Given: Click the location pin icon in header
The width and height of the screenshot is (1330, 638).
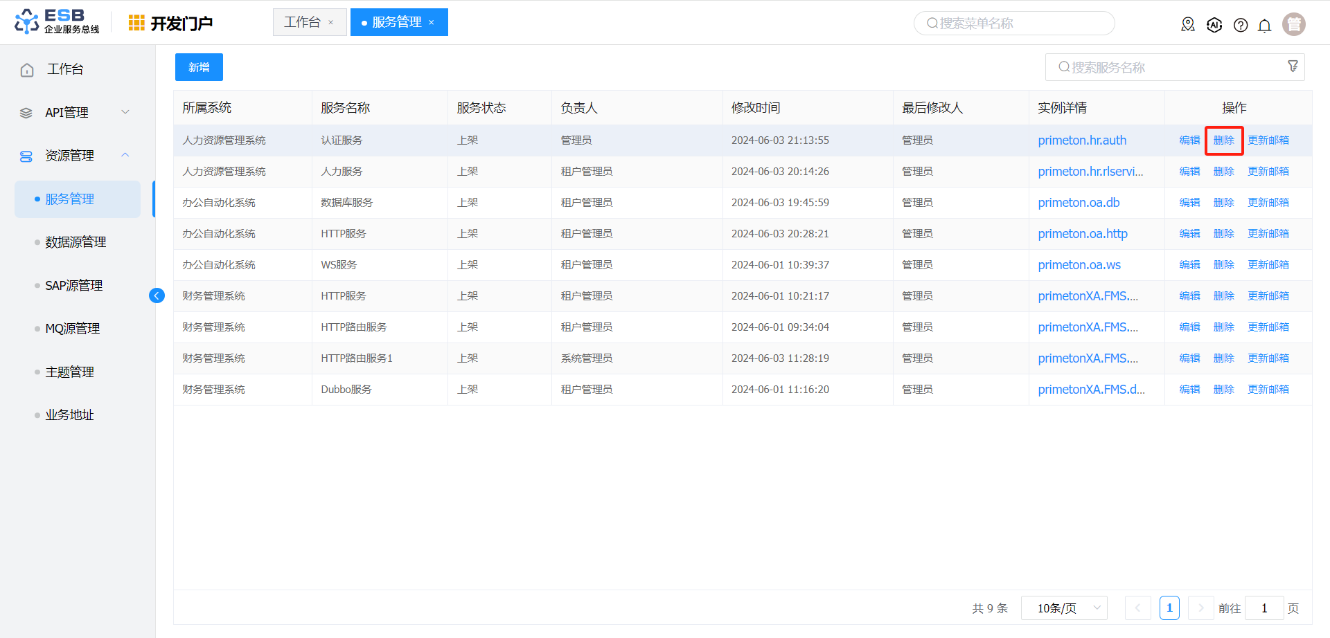Looking at the screenshot, I should (x=1188, y=25).
